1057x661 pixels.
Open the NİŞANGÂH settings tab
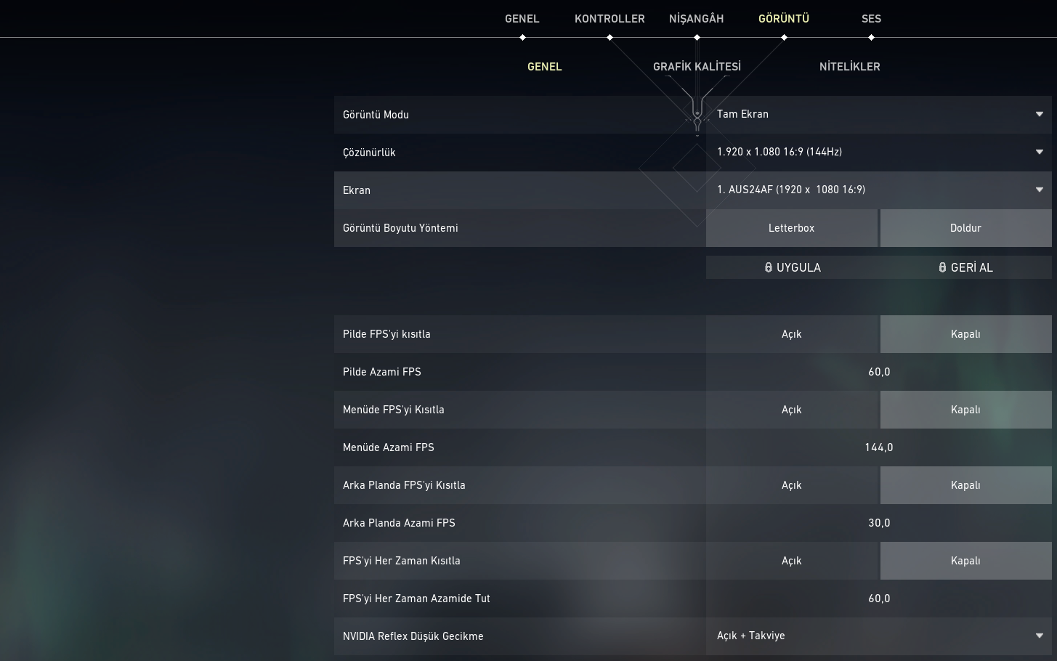coord(696,19)
